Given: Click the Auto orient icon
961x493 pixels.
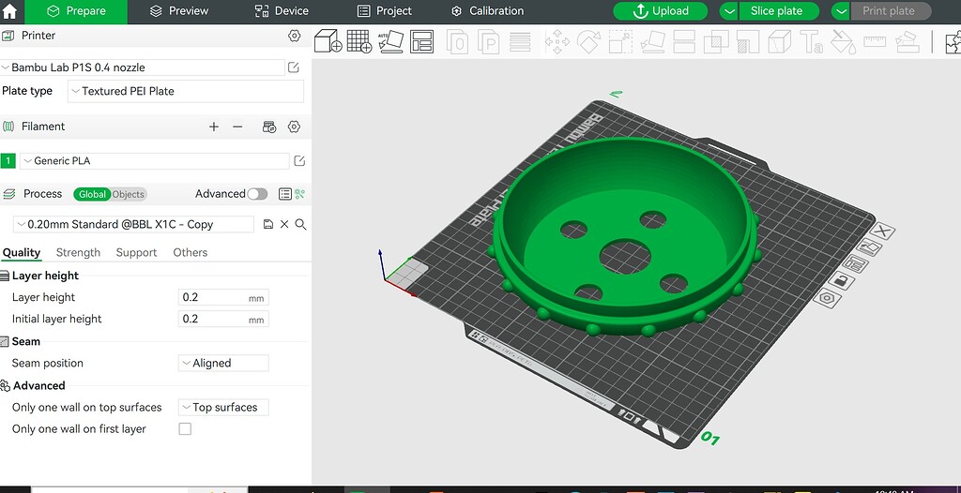Looking at the screenshot, I should coord(391,41).
